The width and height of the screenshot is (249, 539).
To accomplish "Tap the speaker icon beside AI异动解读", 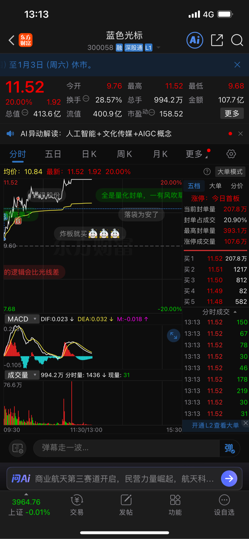I will 10,134.
